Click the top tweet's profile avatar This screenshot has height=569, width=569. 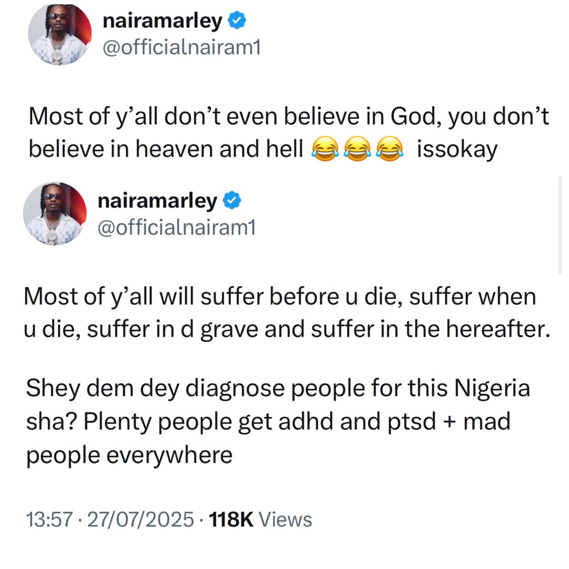click(x=60, y=34)
